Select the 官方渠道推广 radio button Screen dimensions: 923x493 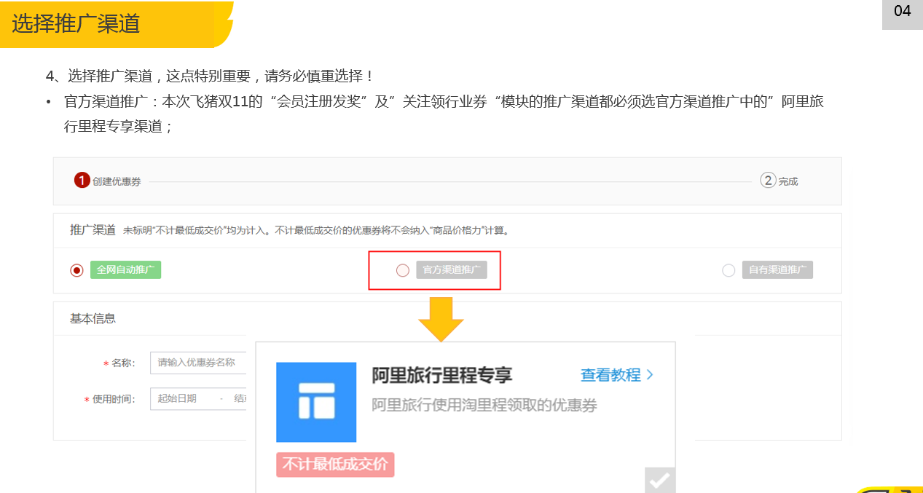pos(403,270)
